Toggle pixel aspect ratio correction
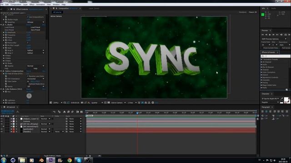This screenshot has width=291, height=163. pos(139,103)
